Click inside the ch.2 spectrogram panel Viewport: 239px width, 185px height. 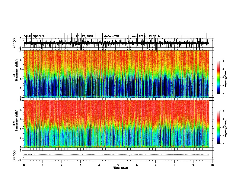[x=116, y=124]
